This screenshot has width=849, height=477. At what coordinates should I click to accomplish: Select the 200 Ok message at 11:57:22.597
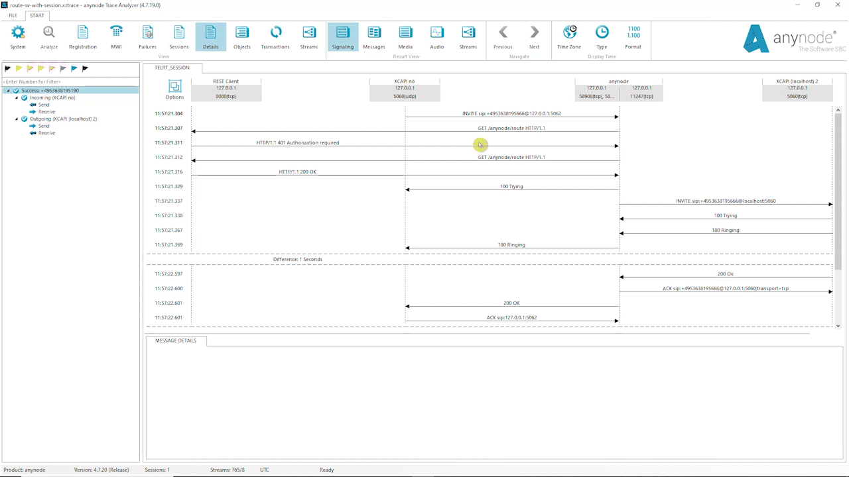726,274
